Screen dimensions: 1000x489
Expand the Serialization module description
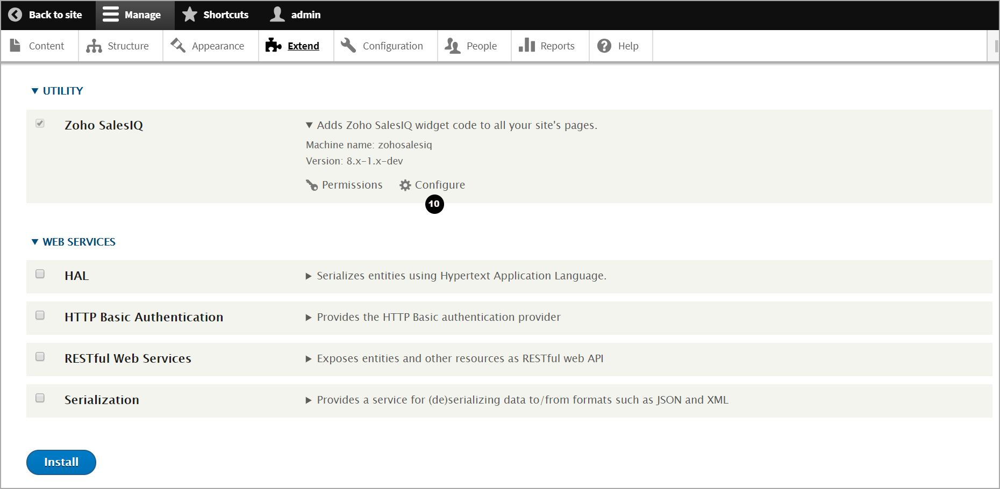[x=309, y=400]
